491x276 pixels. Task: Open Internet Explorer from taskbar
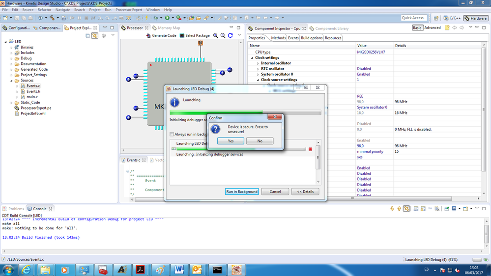(26, 270)
